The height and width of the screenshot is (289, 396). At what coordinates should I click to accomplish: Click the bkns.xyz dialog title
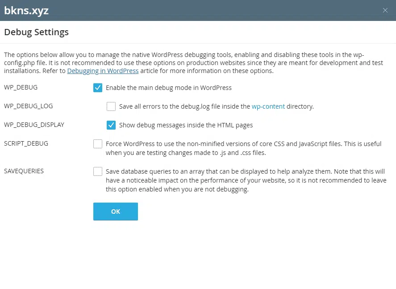tap(26, 11)
